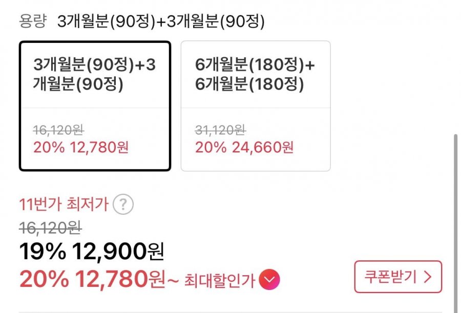This screenshot has width=461, height=313.
Task: Click the crossed-out 16,120원 inside the 3-month card
Action: pos(58,130)
